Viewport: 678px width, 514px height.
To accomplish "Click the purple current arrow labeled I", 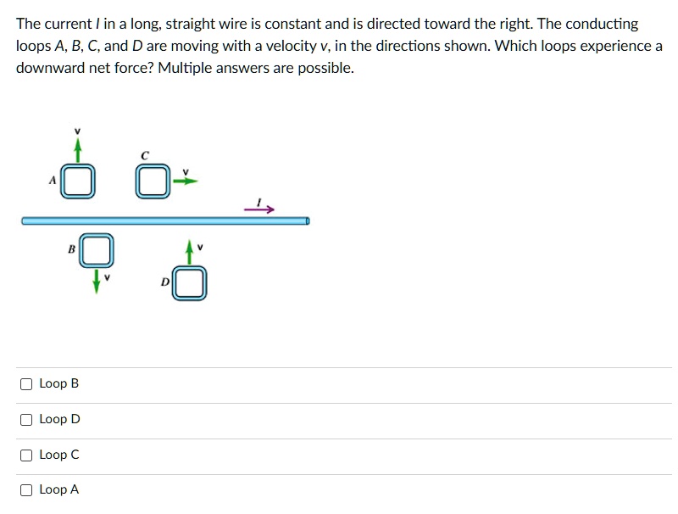I will point(259,210).
